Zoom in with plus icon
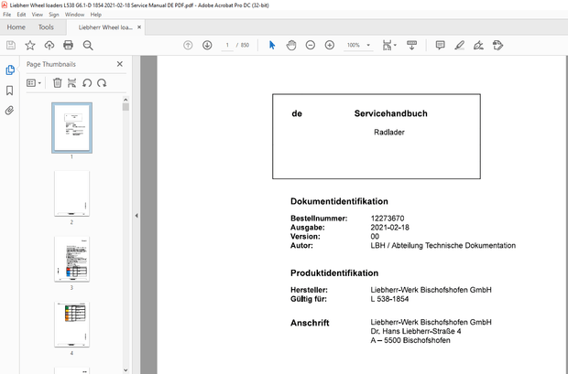The height and width of the screenshot is (374, 568). (330, 45)
